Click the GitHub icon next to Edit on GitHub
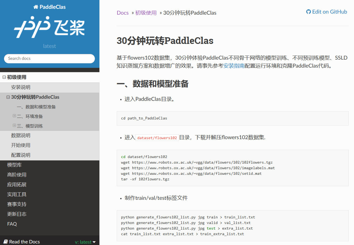The width and height of the screenshot is (354, 245). [308, 11]
